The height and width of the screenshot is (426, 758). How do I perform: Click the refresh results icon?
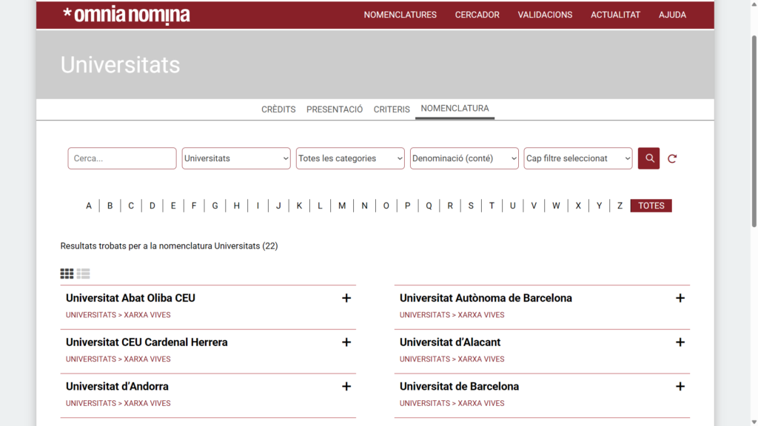[x=671, y=158]
